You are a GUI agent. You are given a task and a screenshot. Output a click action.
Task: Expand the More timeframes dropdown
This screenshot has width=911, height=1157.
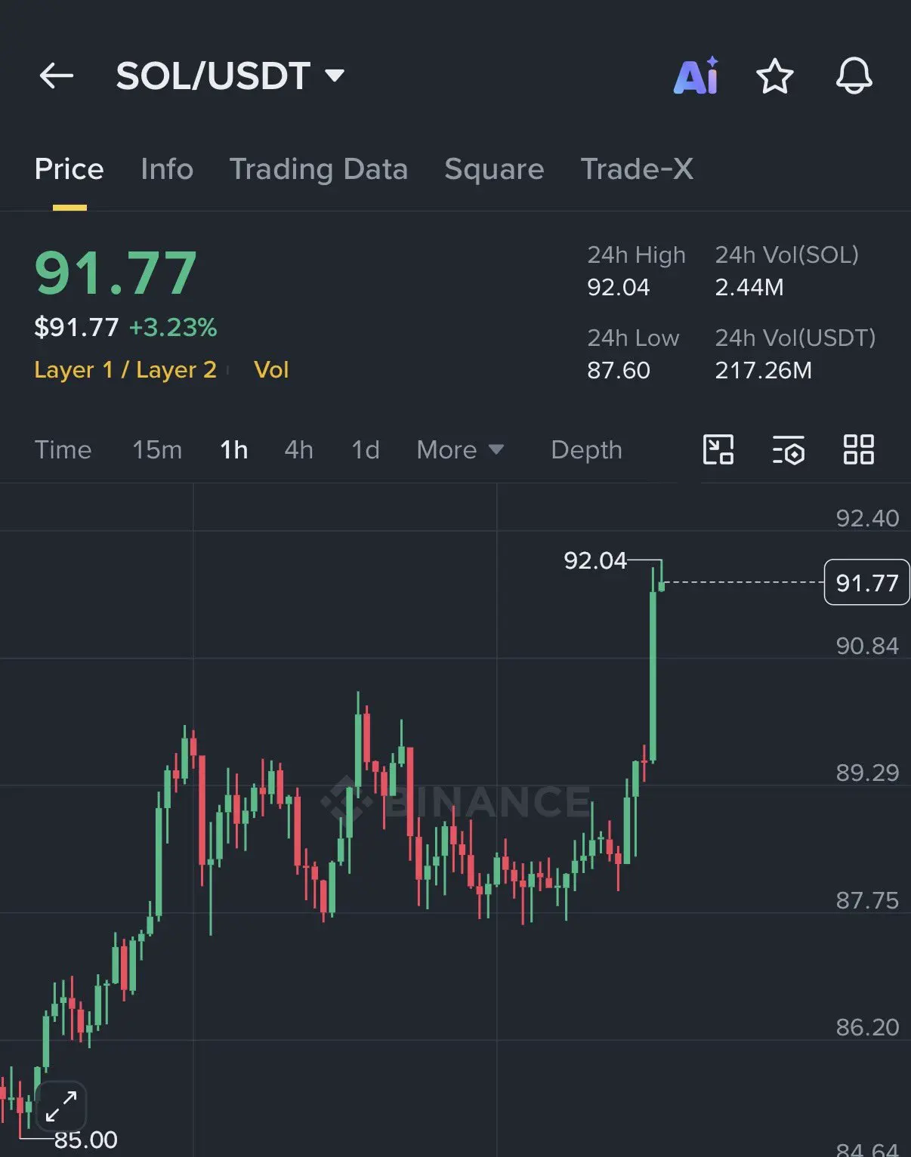(460, 450)
